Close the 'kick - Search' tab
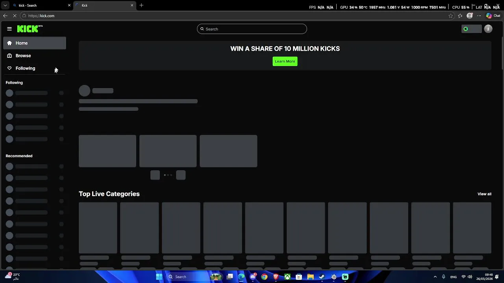 tap(69, 6)
